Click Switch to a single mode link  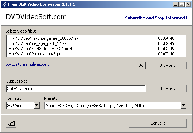coord(28,64)
